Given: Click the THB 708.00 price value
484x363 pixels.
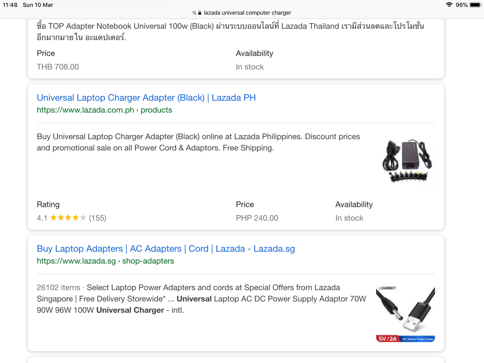Looking at the screenshot, I should pos(58,67).
